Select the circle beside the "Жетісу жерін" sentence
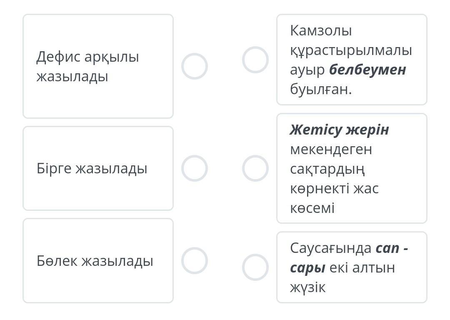The height and width of the screenshot is (320, 450). click(255, 168)
